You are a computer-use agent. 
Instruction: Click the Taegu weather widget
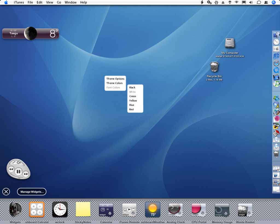(x=31, y=33)
